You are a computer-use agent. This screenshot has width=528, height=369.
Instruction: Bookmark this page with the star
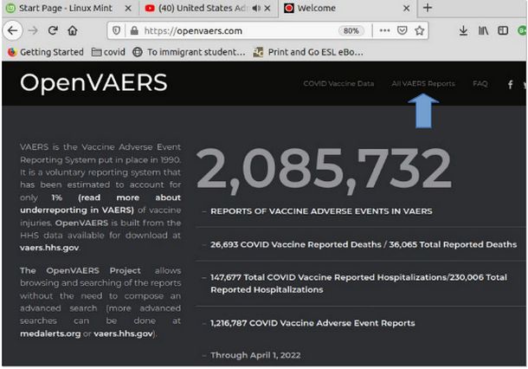click(x=419, y=30)
